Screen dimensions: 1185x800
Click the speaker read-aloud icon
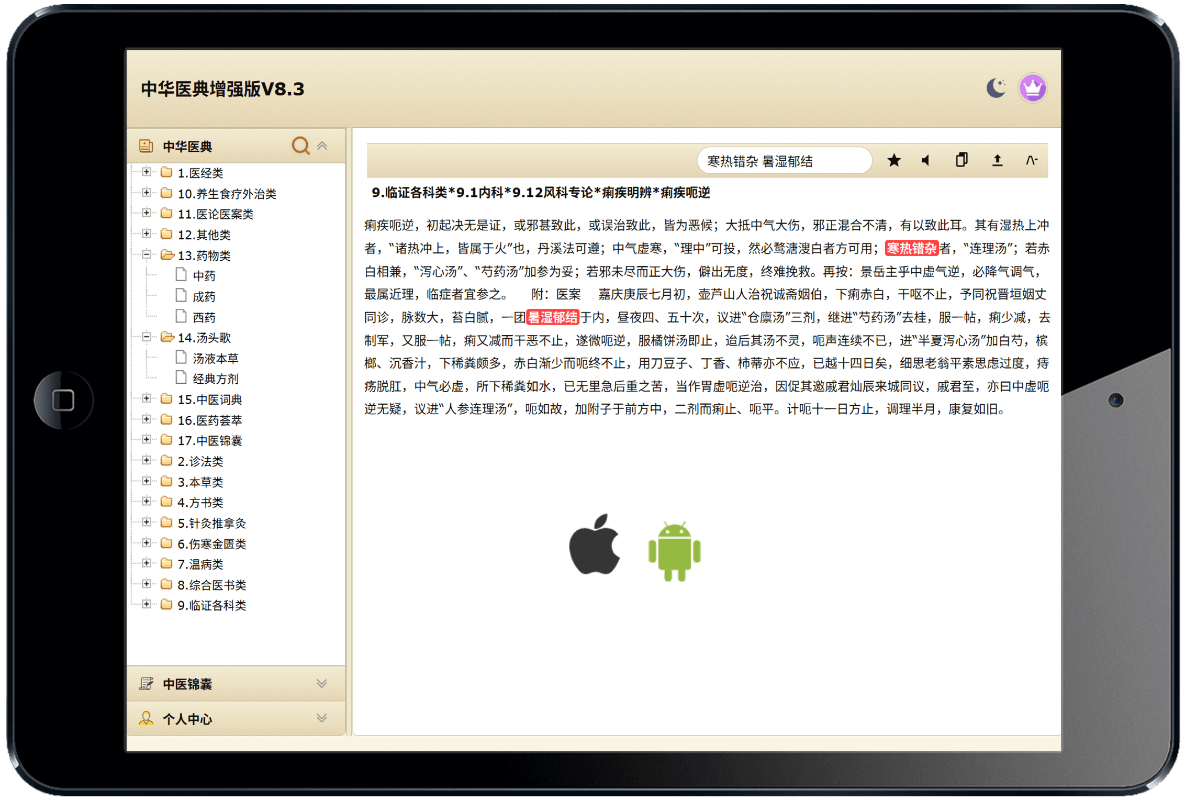click(926, 160)
